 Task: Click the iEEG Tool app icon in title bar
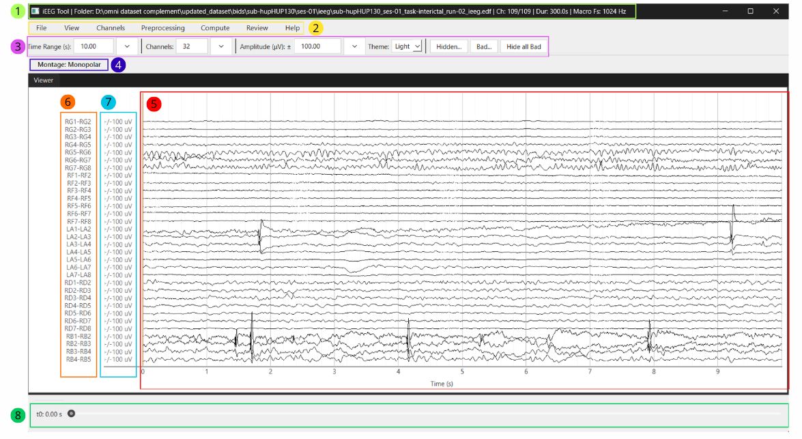[35, 11]
